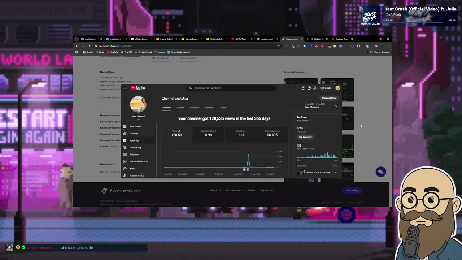The height and width of the screenshot is (260, 462).
Task: Switch to the HP Walking browser tab
Action: [317, 39]
